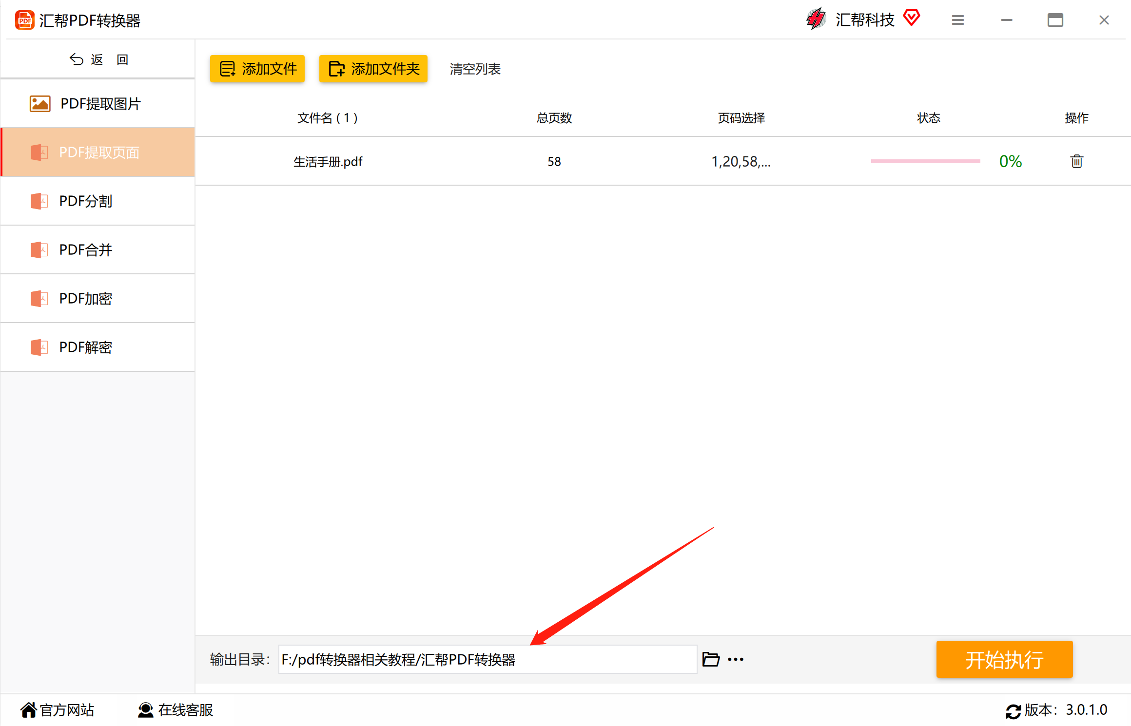Open output folder with the folder icon
This screenshot has height=726, width=1131.
click(711, 659)
